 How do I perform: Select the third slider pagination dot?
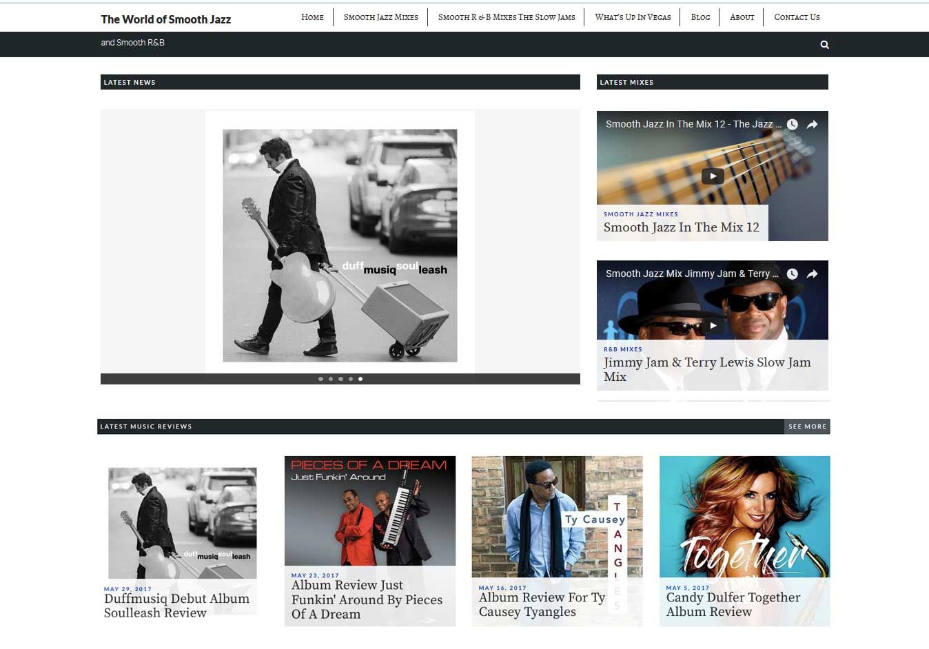point(340,379)
